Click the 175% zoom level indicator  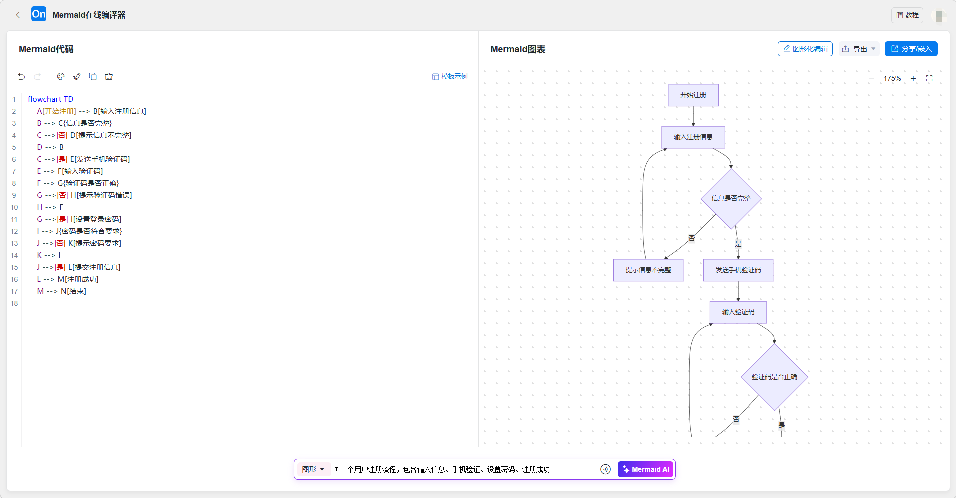pyautogui.click(x=892, y=79)
